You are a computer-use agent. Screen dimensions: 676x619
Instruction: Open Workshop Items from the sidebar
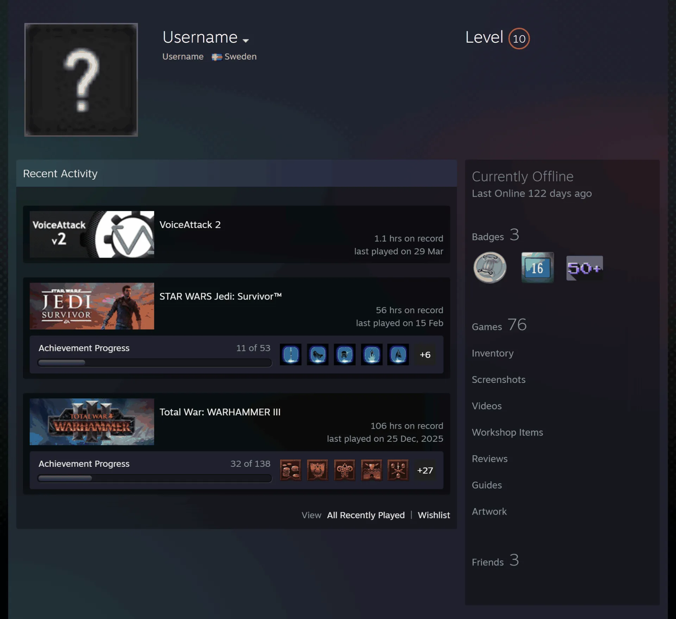point(507,432)
